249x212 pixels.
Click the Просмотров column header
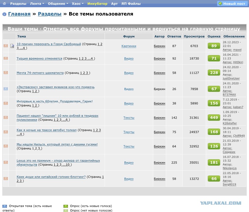pos(194,36)
